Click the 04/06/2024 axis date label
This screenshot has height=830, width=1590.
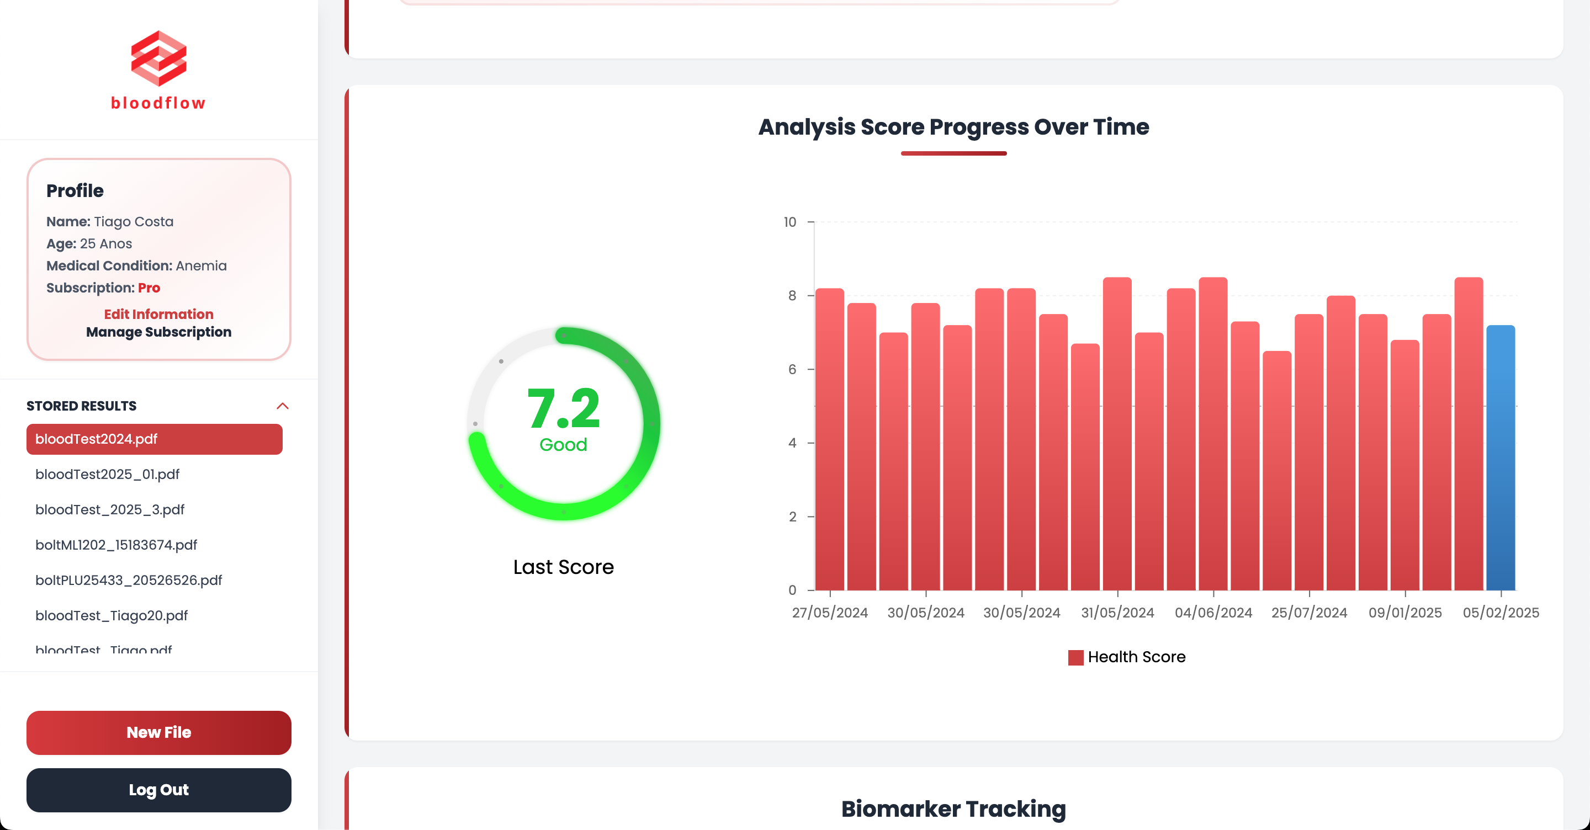tap(1213, 613)
